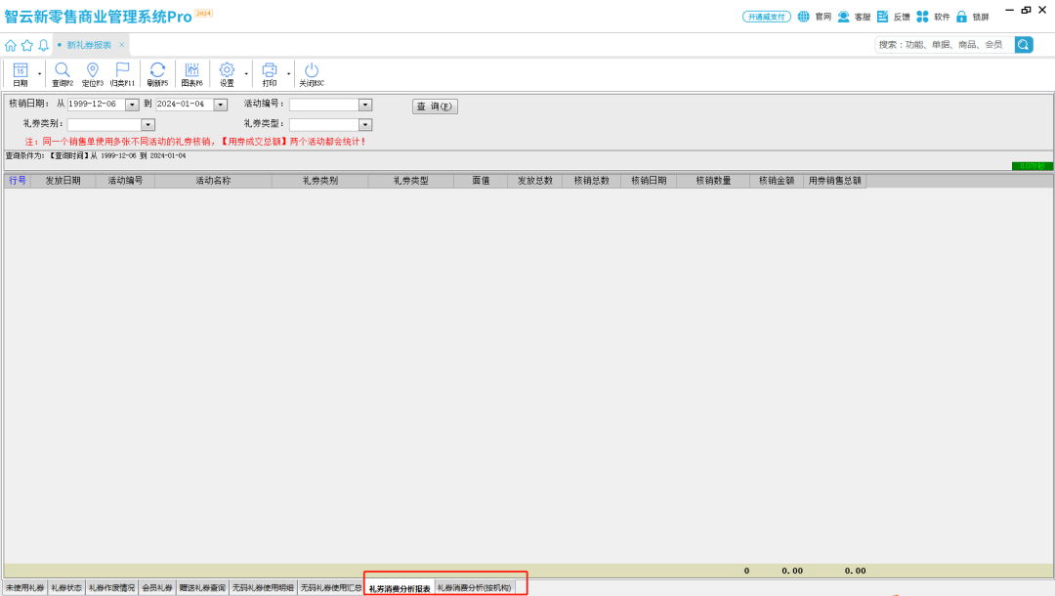Click the 开通威支付 button
Screen dimensions: 1055x596
pos(766,17)
